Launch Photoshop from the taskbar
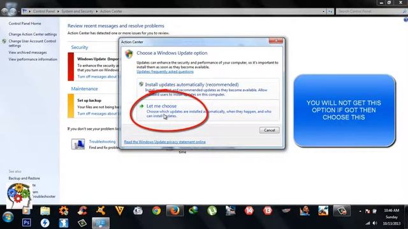The height and width of the screenshot is (229, 408). [26, 223]
